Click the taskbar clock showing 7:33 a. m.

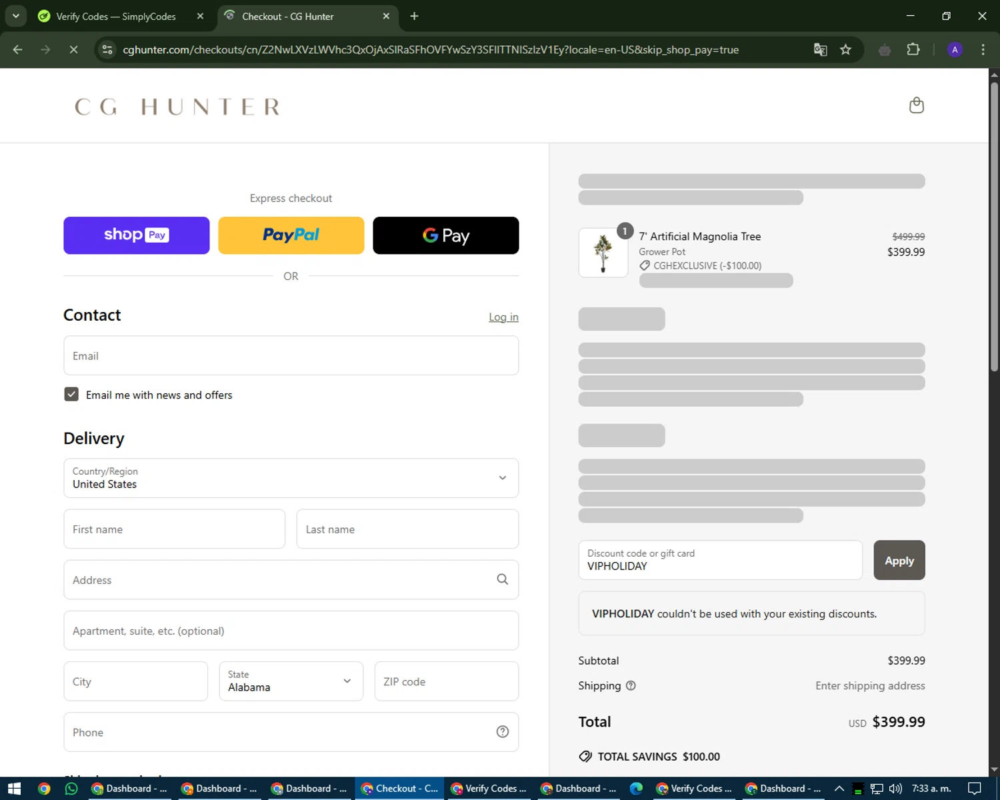click(x=931, y=789)
